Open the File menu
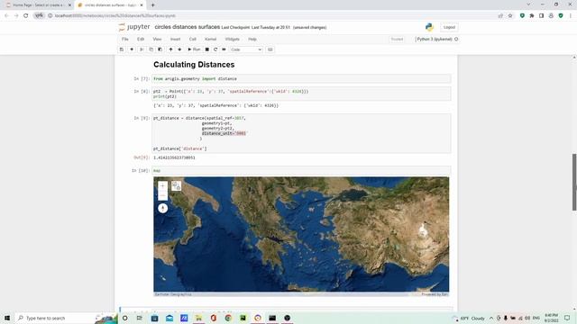 (125, 39)
